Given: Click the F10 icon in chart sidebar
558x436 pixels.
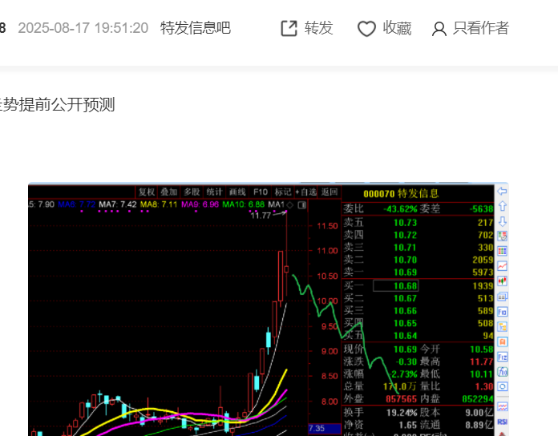Looking at the screenshot, I should click(502, 312).
